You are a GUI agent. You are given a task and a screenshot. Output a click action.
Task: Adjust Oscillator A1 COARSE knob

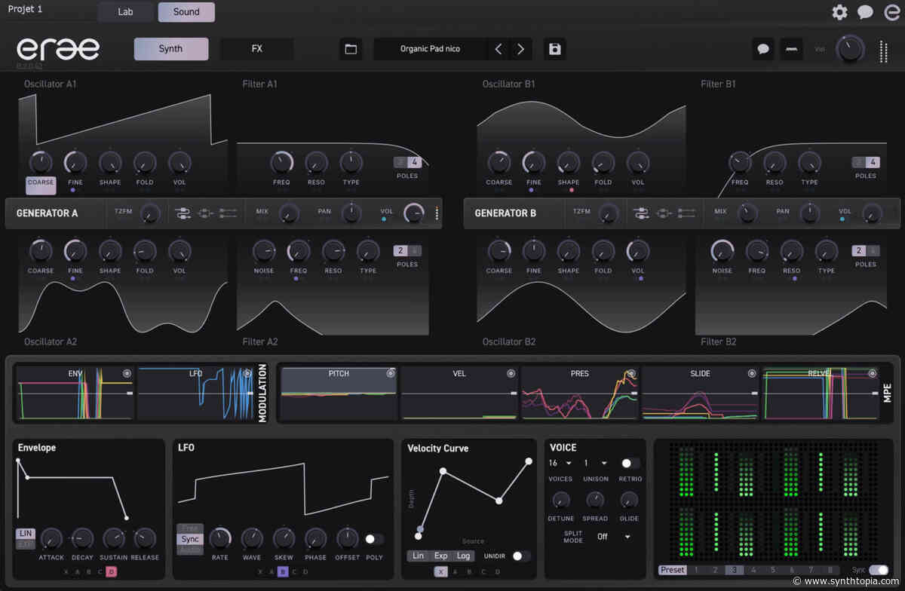tap(41, 162)
